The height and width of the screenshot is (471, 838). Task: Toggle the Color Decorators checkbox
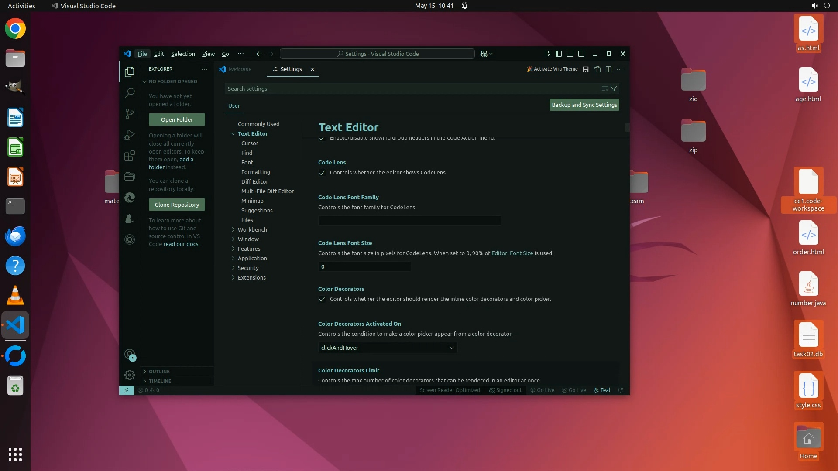pos(322,299)
